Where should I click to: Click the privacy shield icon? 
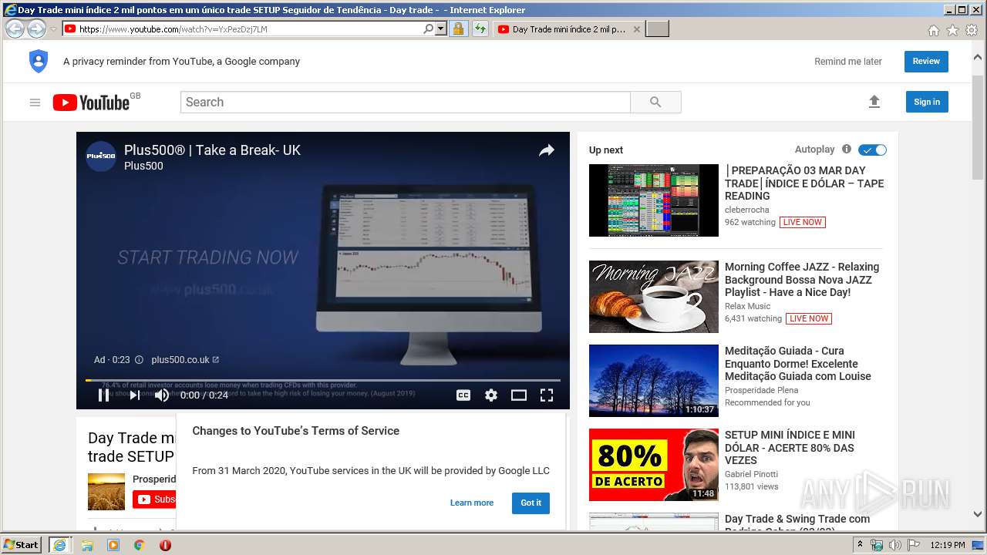click(x=39, y=61)
